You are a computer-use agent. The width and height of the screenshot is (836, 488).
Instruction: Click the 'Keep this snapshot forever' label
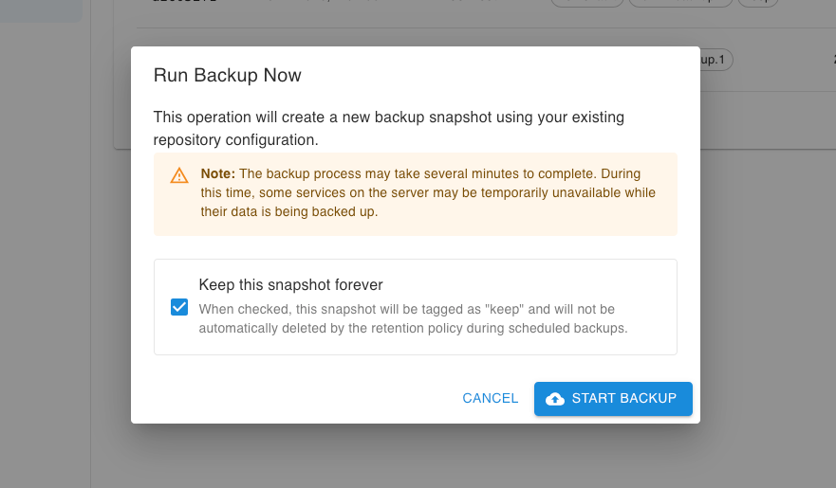290,284
